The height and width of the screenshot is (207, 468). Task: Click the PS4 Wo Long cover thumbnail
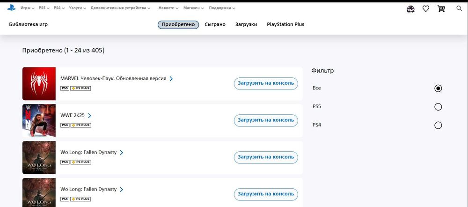tap(39, 157)
